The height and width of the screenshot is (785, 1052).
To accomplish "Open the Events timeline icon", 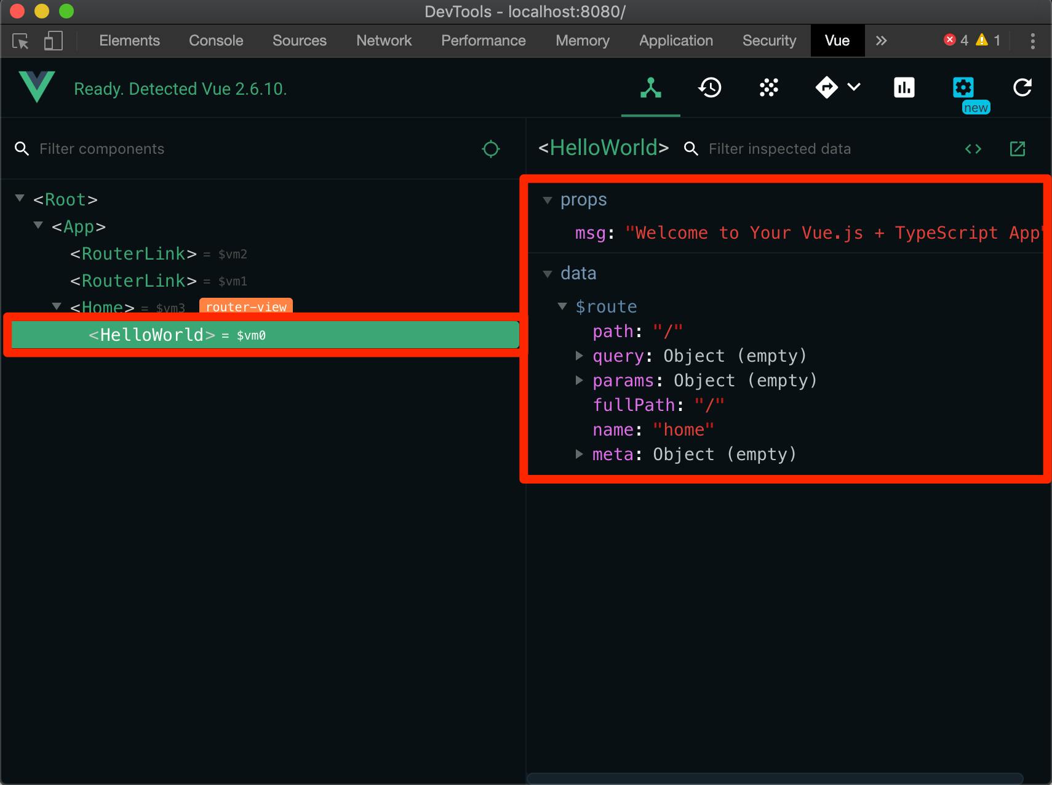I will (x=711, y=87).
